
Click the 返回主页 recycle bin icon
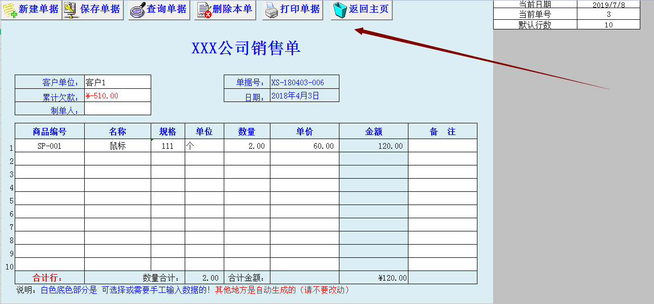[340, 10]
